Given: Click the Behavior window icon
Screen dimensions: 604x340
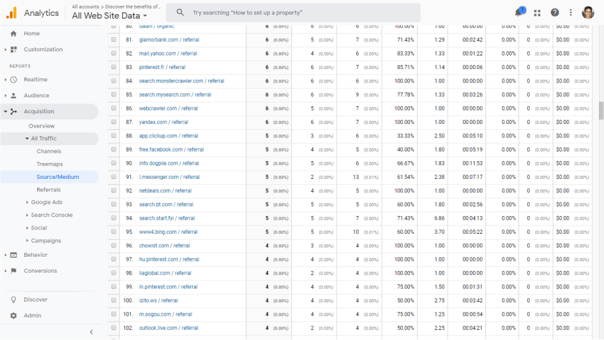Looking at the screenshot, I should point(14,255).
